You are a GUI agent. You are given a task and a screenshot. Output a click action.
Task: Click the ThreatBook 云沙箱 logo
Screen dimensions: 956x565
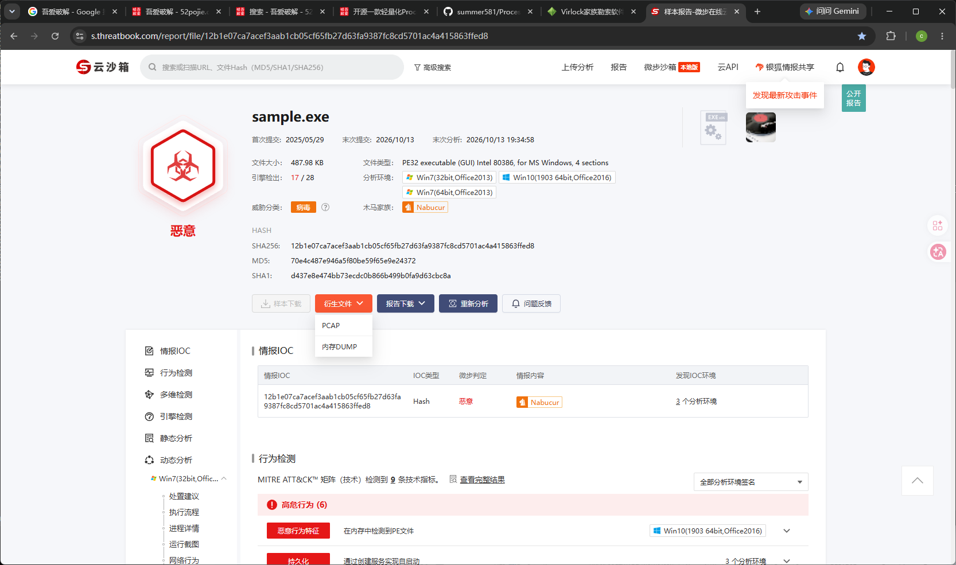tap(103, 67)
